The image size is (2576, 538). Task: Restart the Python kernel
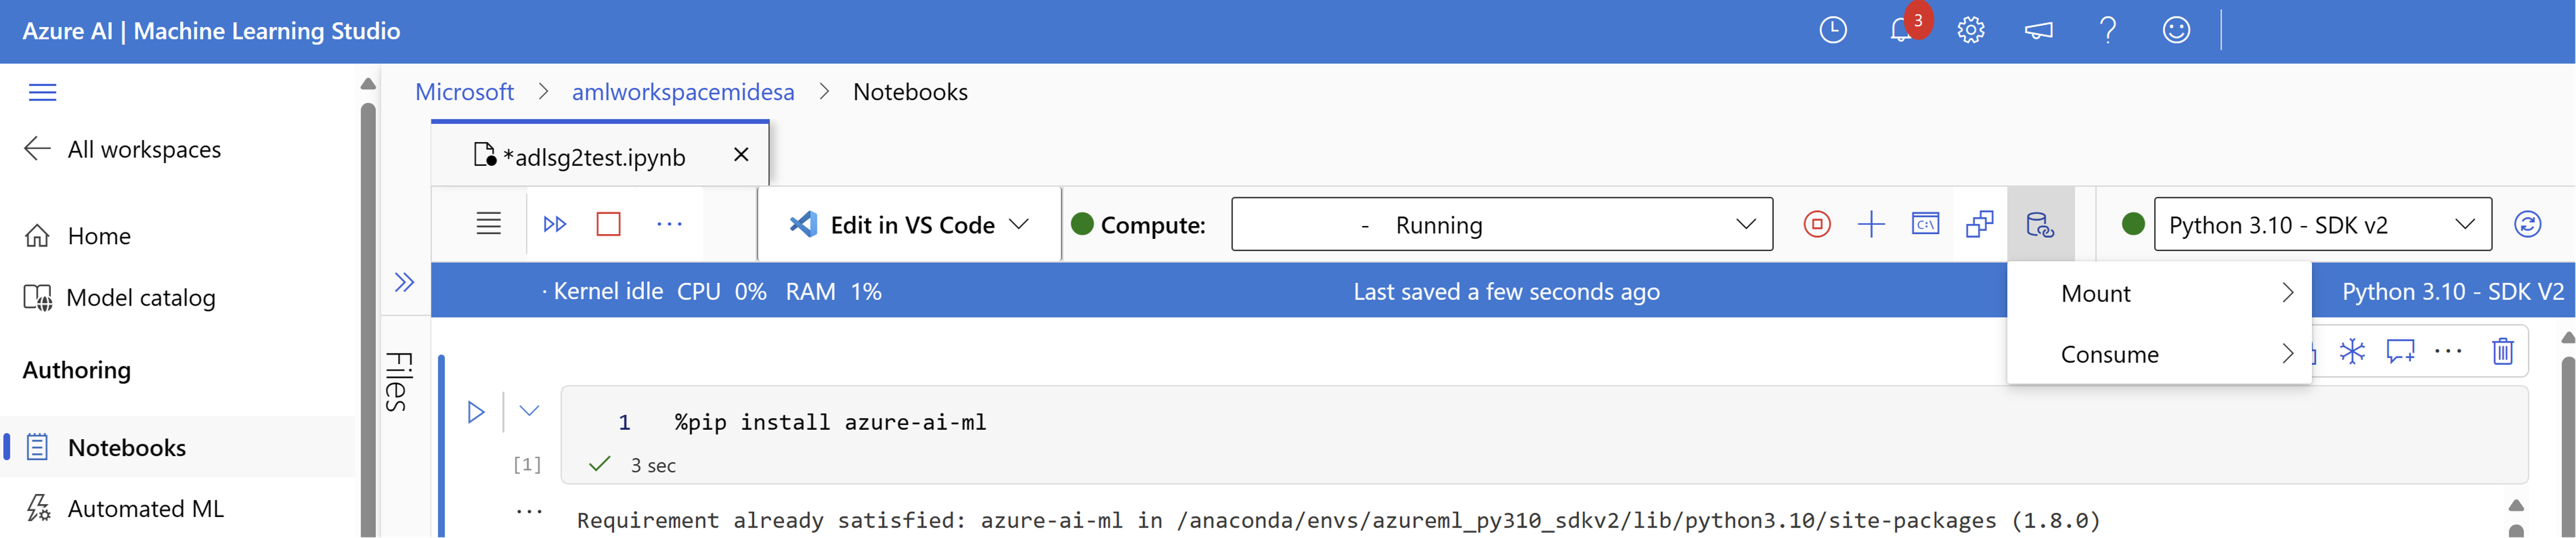click(2529, 224)
